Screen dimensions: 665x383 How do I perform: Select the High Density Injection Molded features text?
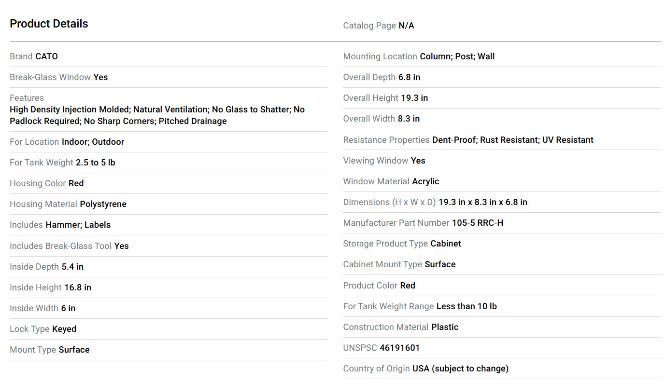[x=157, y=115]
